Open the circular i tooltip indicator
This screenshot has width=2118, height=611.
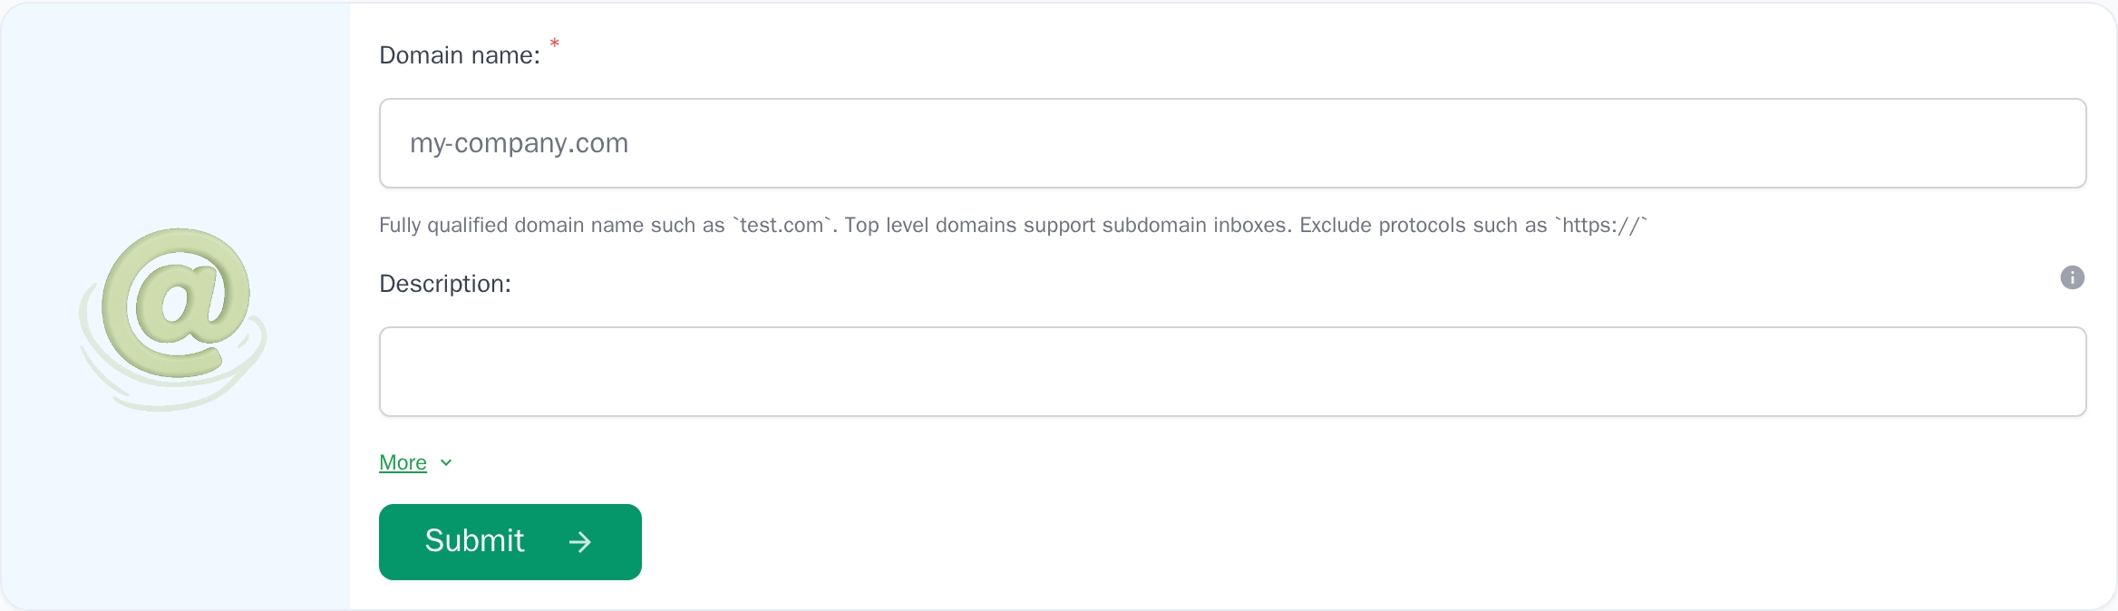[2074, 277]
